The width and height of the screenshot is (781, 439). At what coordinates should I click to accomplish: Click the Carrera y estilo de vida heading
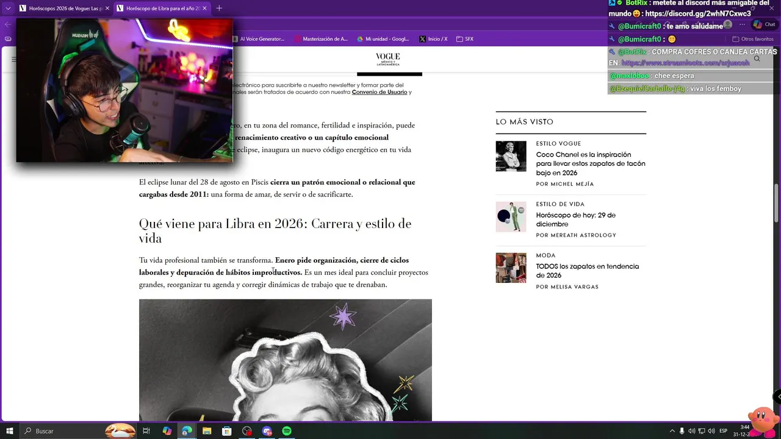[275, 230]
